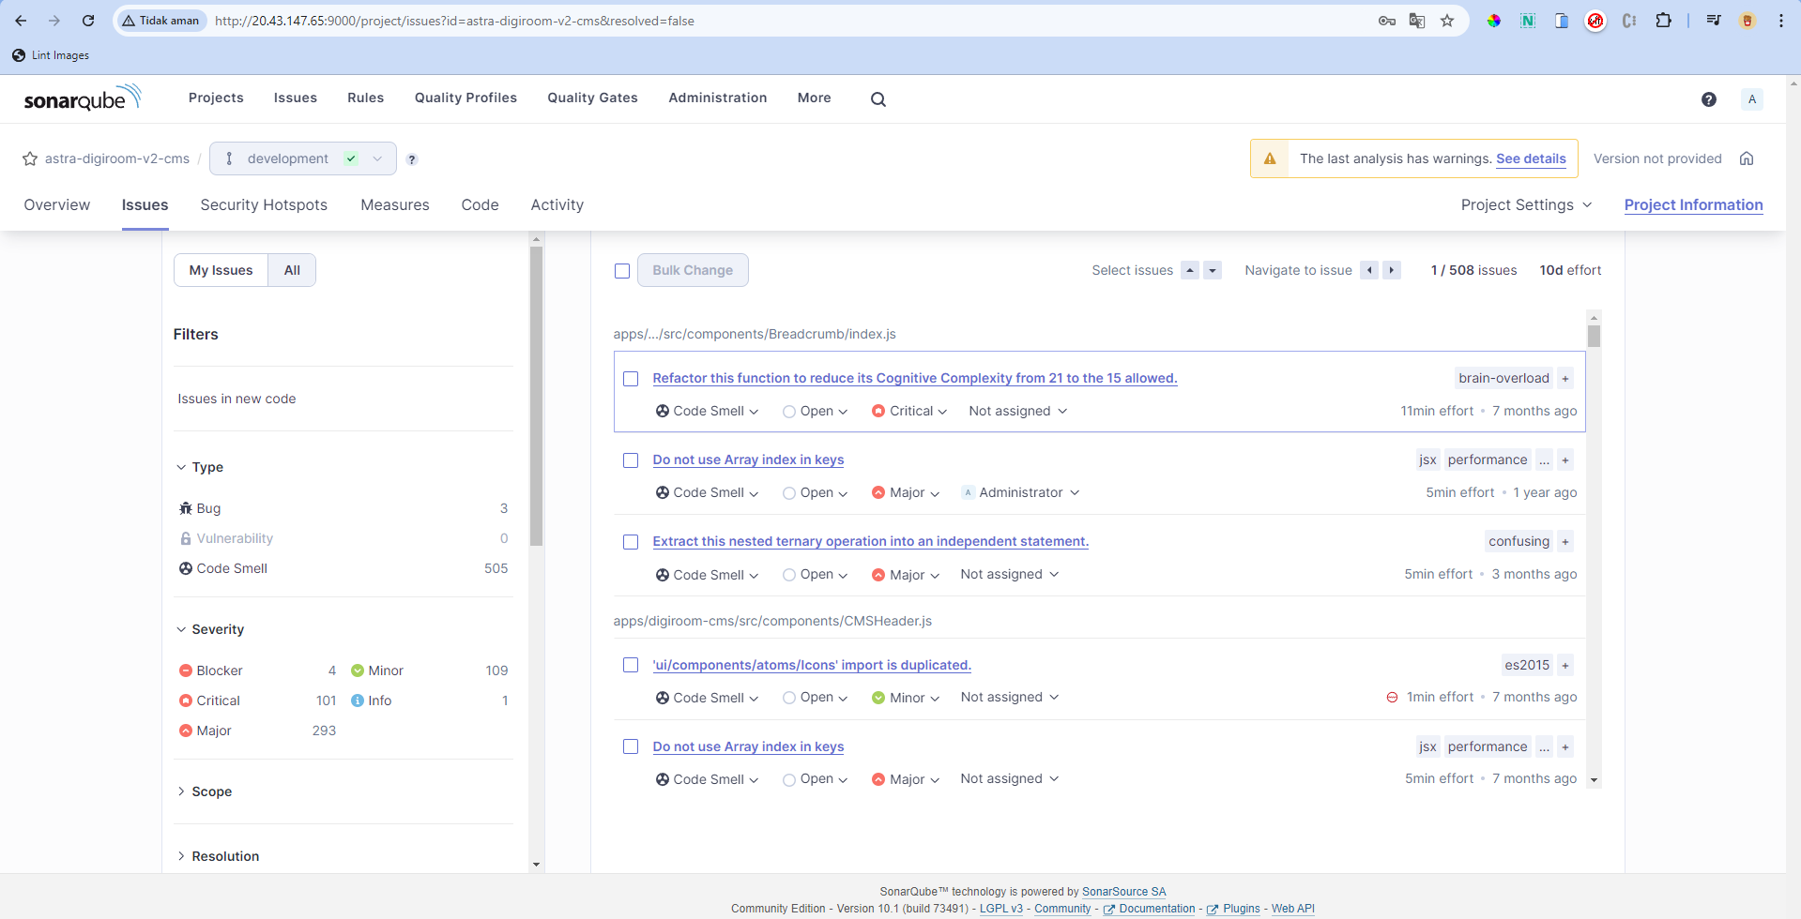The image size is (1801, 919).
Task: Select previous issue with up arrow
Action: click(1190, 270)
